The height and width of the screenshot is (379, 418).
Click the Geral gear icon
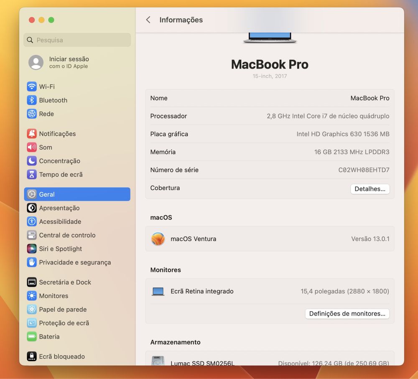[x=32, y=194]
